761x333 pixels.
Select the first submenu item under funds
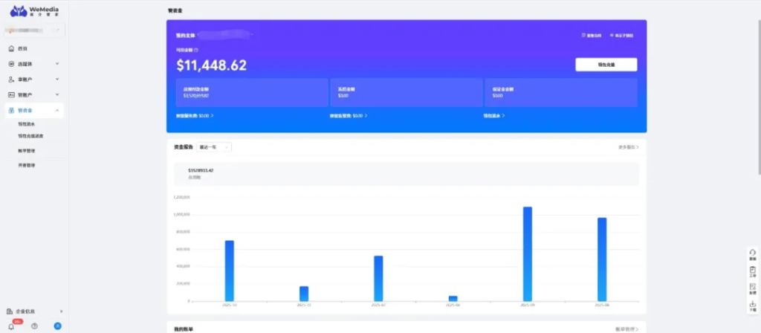(26, 124)
